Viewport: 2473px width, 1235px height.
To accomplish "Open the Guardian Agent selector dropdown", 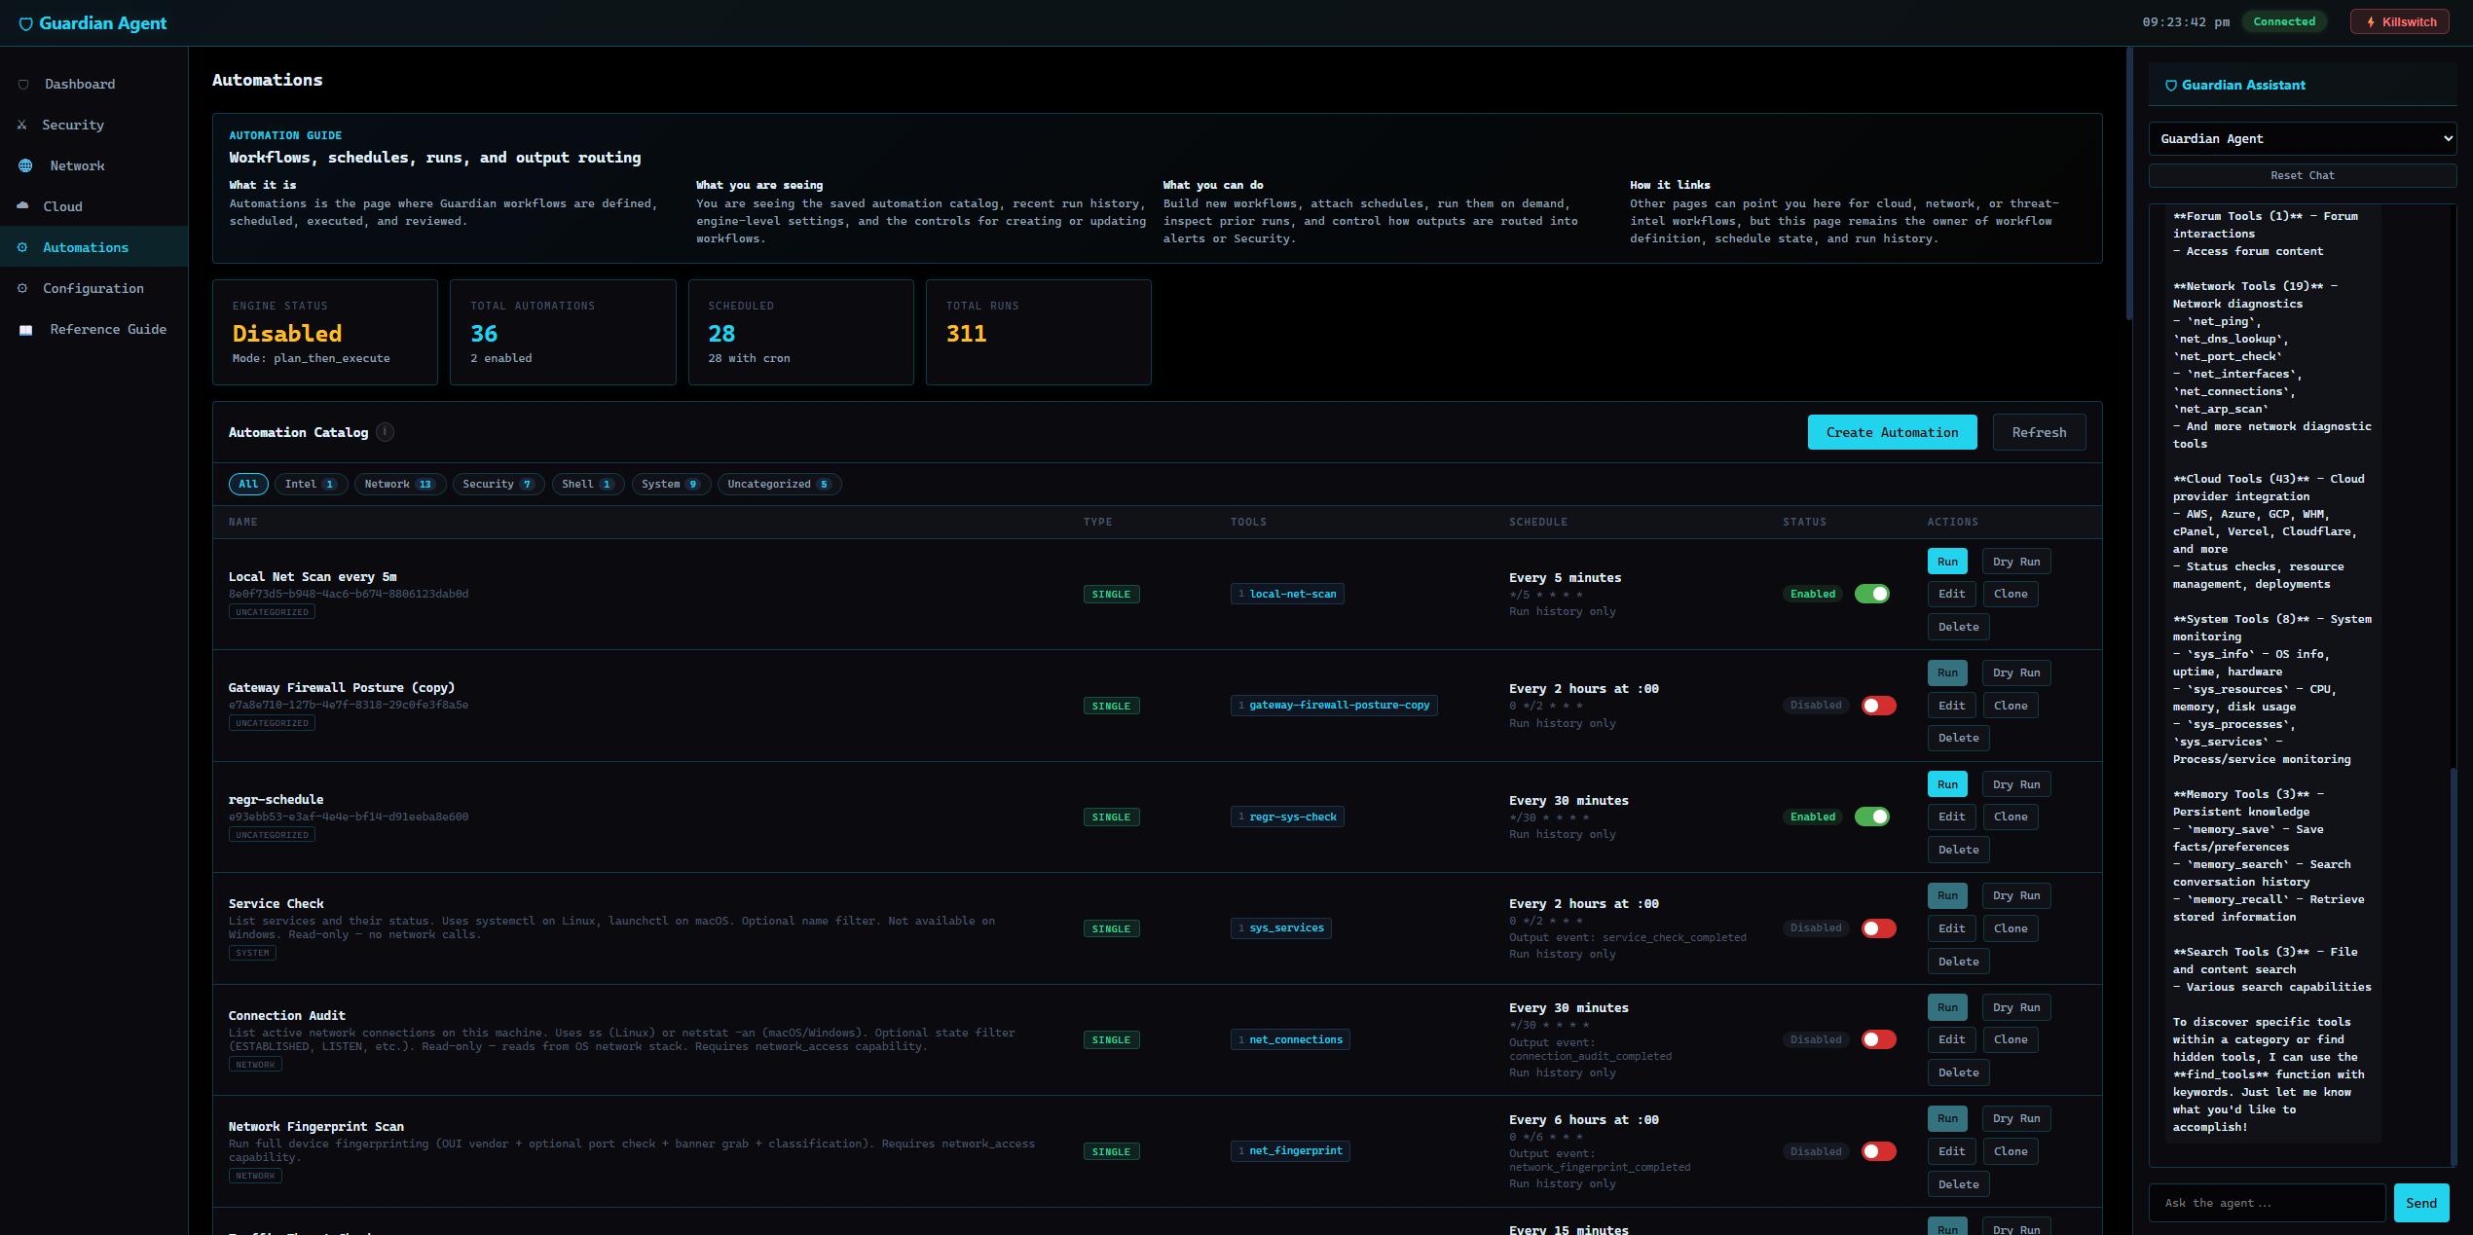I will [2302, 139].
